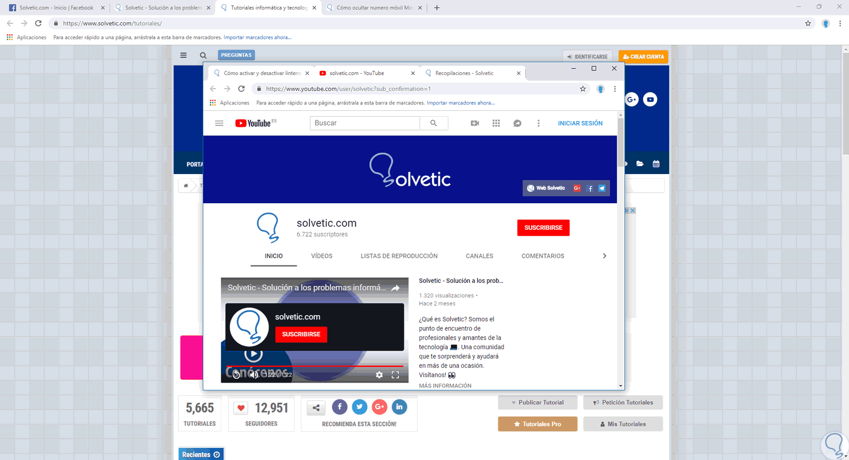The width and height of the screenshot is (849, 460).
Task: Open YouTube apps grid icon
Action: click(x=496, y=123)
